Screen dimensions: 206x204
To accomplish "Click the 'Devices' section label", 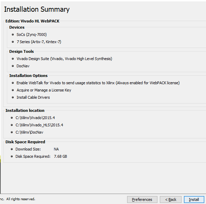I will point(17,27).
